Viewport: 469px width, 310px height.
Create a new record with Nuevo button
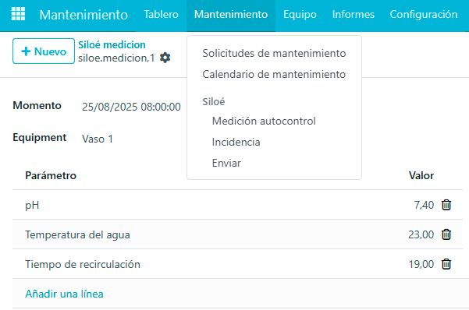(x=44, y=51)
